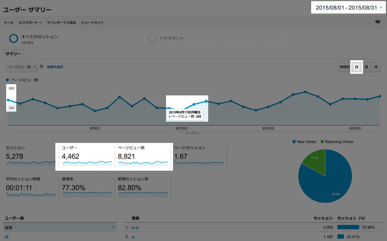Viewport: 387px width, 241px height.
Task: Click the graduation cap education icon
Action: click(x=378, y=22)
